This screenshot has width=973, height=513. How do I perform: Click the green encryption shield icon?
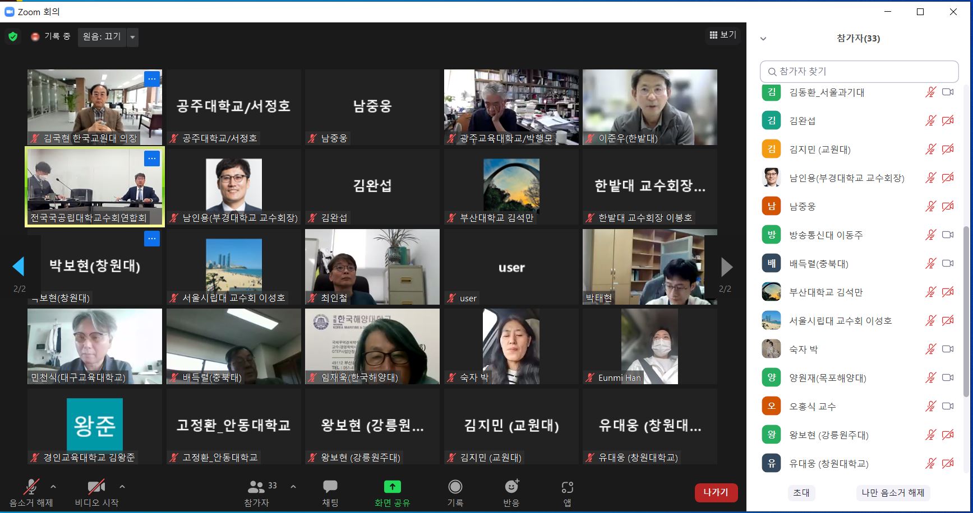click(13, 36)
